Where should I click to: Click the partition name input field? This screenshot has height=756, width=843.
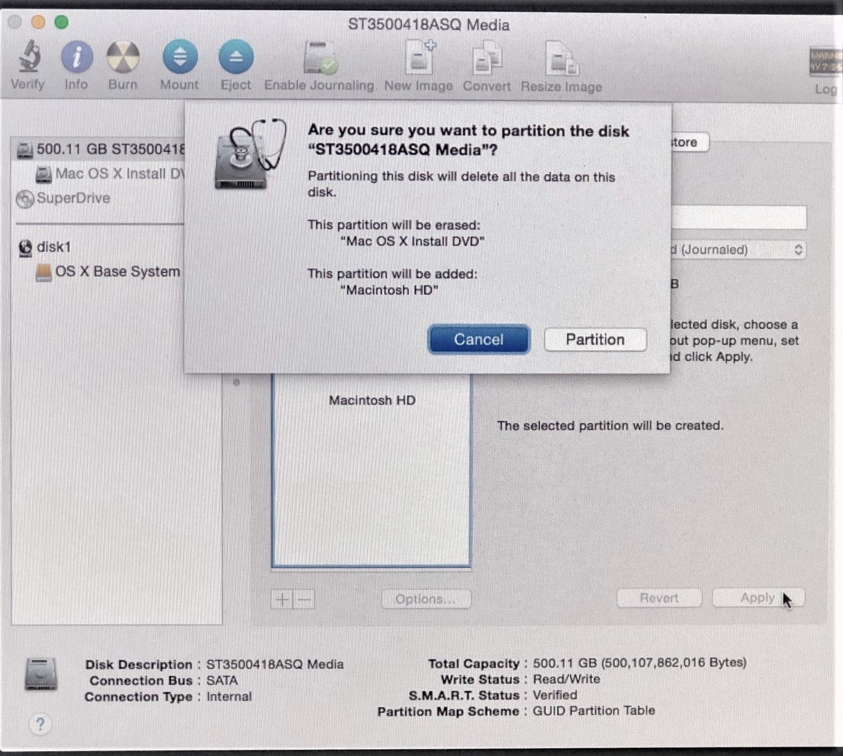click(x=739, y=217)
